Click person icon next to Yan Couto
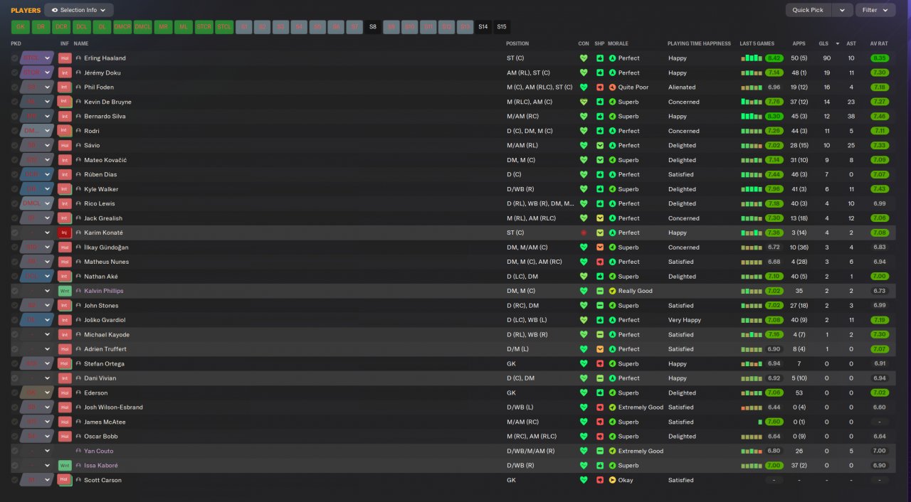 click(78, 451)
